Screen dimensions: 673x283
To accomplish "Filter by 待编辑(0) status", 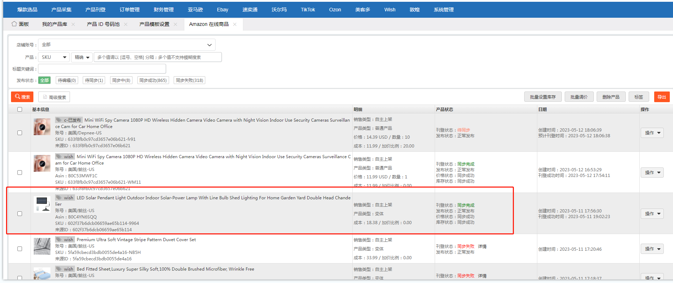I will pyautogui.click(x=67, y=81).
